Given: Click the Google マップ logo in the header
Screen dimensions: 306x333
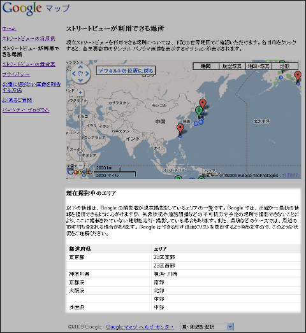Looking at the screenshot, I should coord(36,8).
